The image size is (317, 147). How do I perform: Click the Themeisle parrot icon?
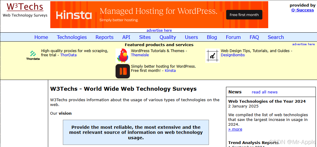coord(123,56)
